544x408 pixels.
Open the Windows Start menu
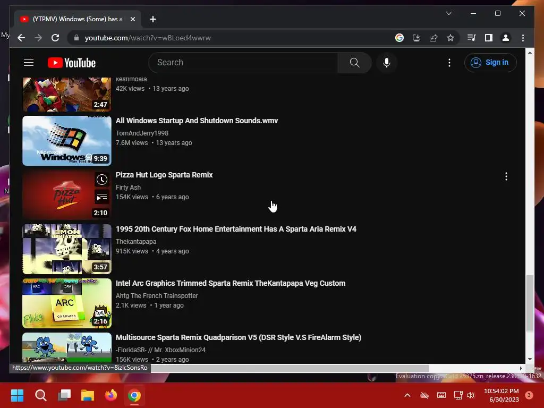point(17,395)
